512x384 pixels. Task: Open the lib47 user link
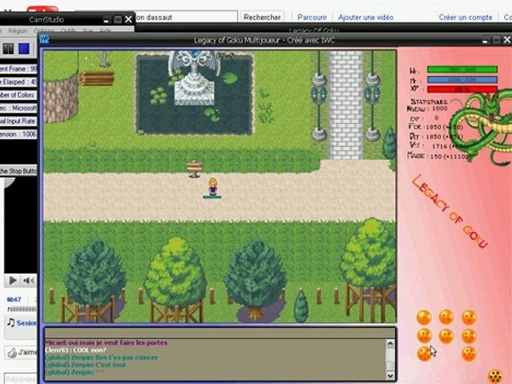[14, 299]
